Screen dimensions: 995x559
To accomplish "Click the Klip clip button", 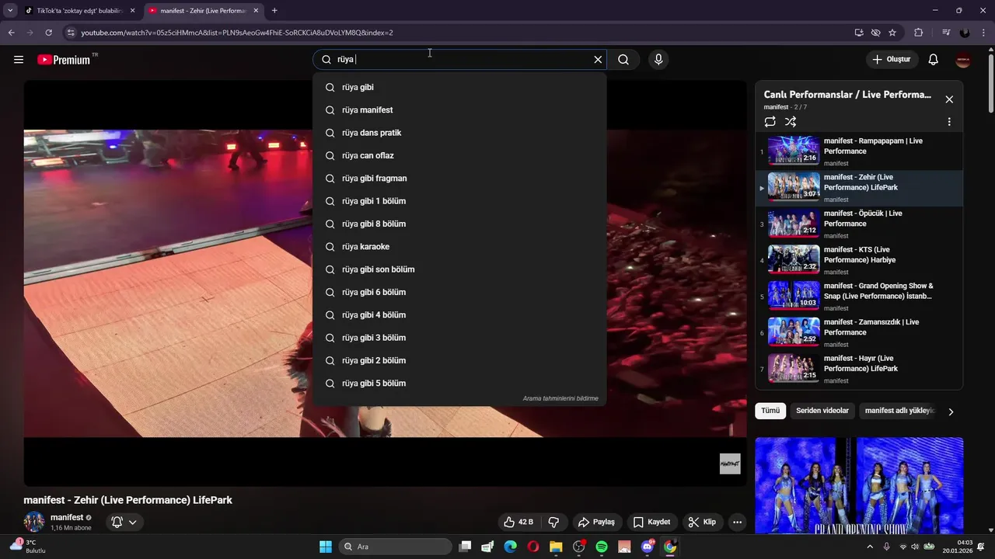I will click(x=702, y=522).
